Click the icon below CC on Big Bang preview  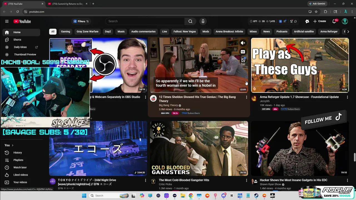[x=243, y=60]
